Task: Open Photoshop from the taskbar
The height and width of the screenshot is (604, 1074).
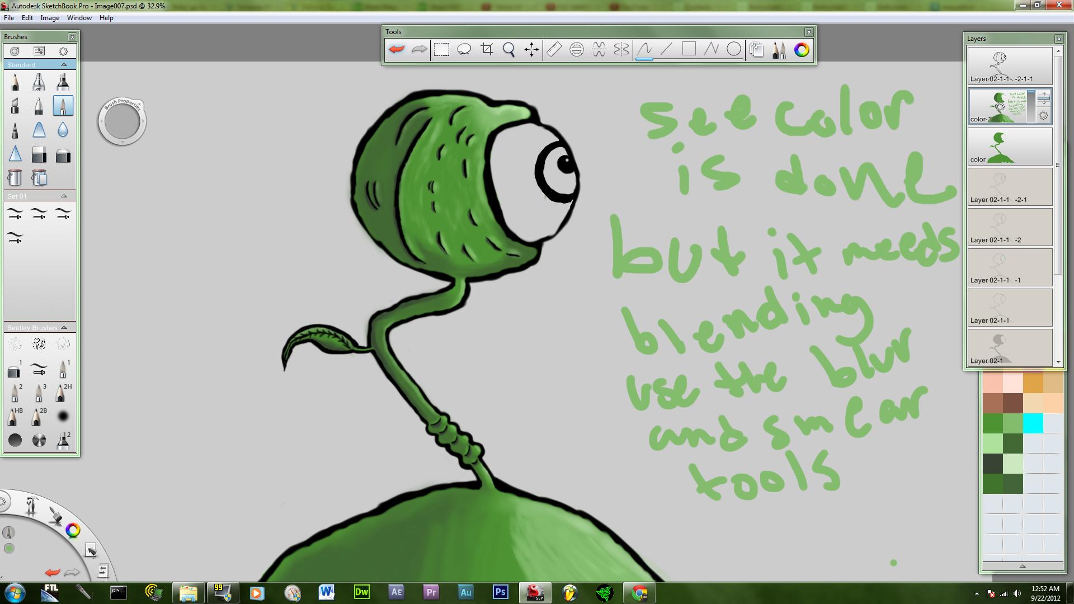Action: tap(501, 592)
